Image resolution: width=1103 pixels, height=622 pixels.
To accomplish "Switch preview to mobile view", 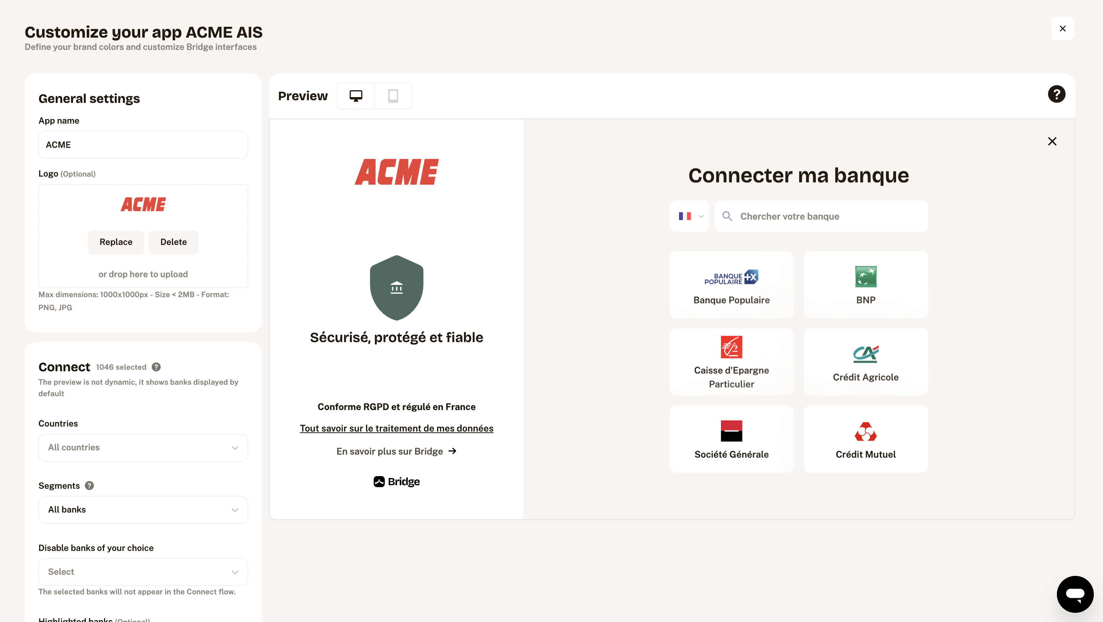I will (x=393, y=96).
